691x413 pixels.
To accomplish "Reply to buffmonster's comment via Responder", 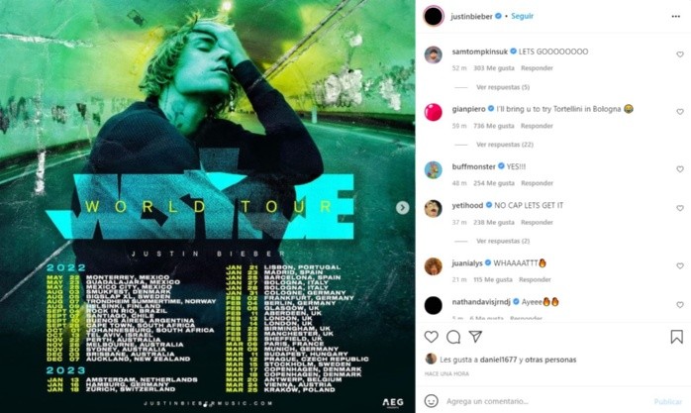I will click(x=537, y=183).
